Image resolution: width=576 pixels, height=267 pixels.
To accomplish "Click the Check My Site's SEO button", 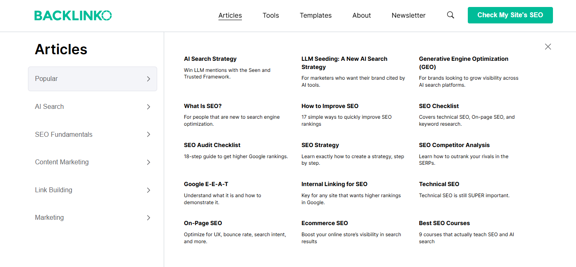I will pos(510,15).
